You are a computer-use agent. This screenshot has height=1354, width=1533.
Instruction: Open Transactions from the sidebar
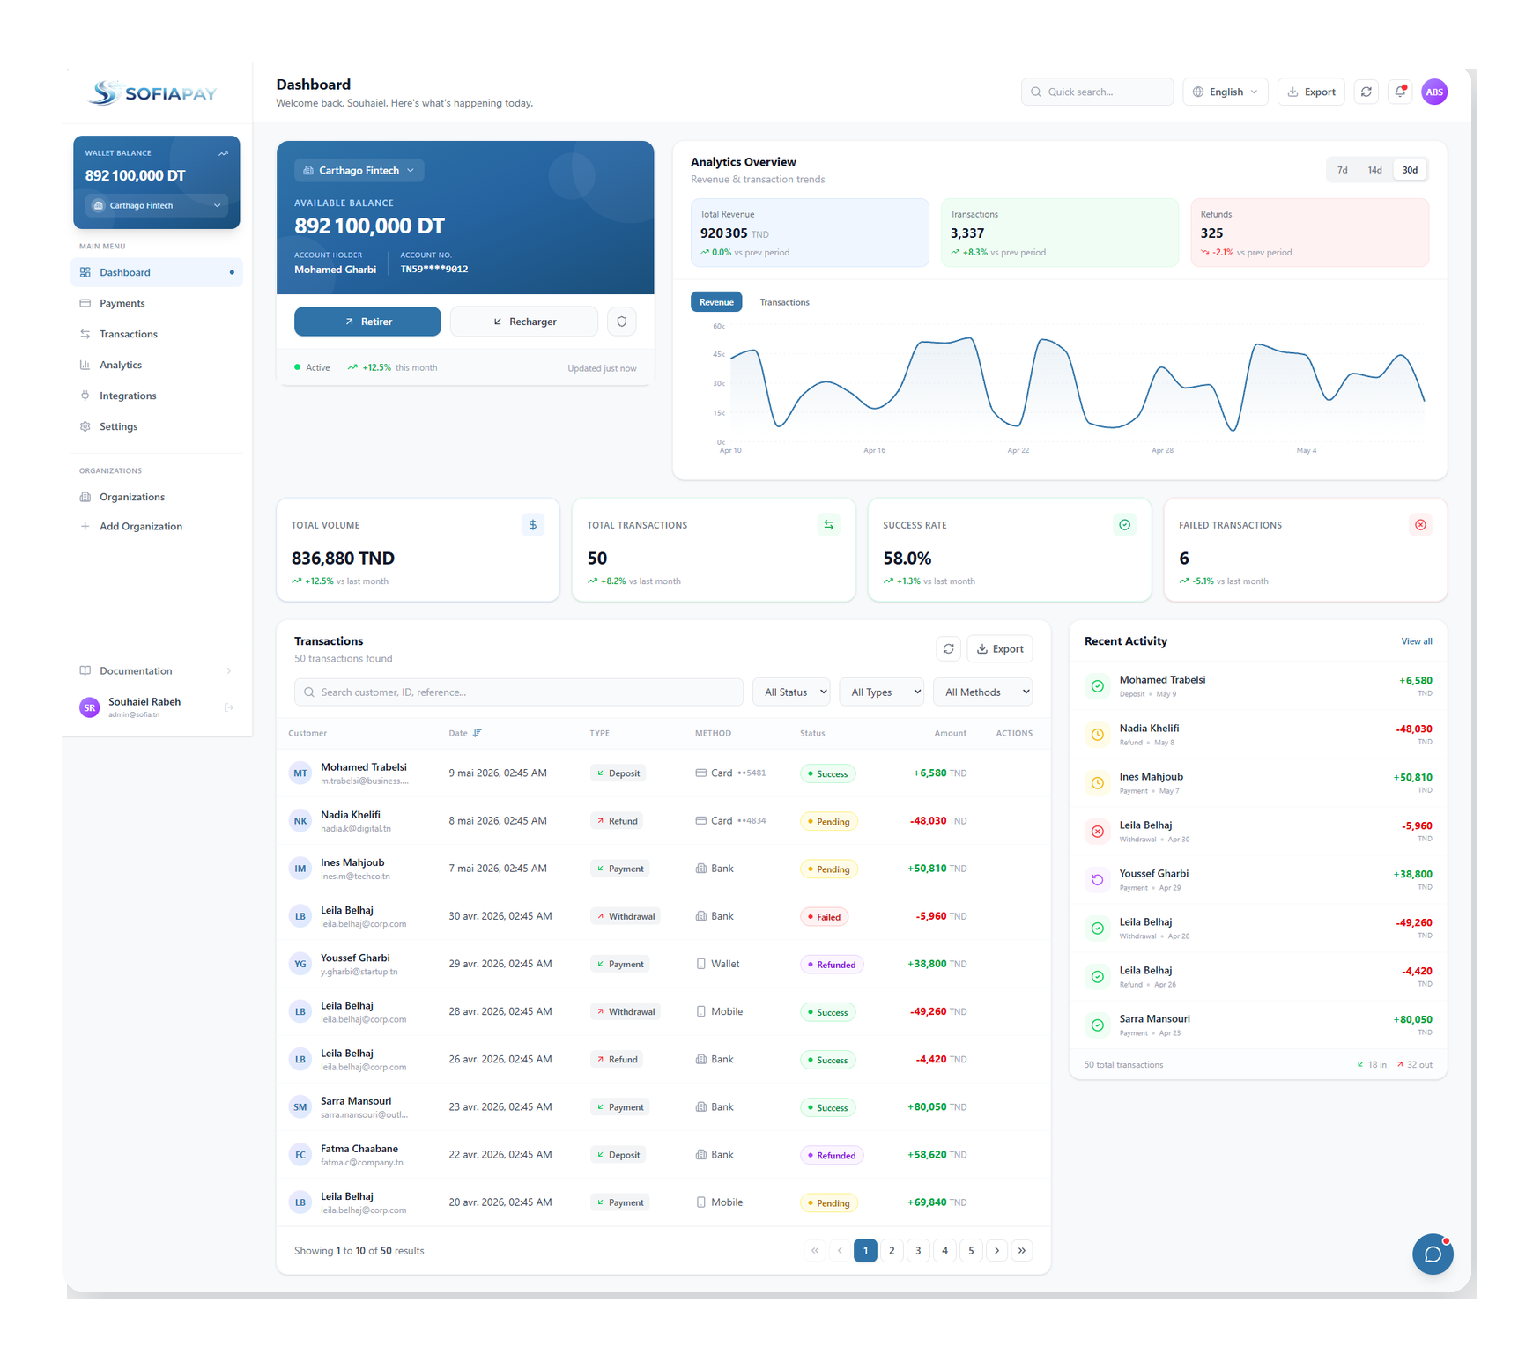156,334
